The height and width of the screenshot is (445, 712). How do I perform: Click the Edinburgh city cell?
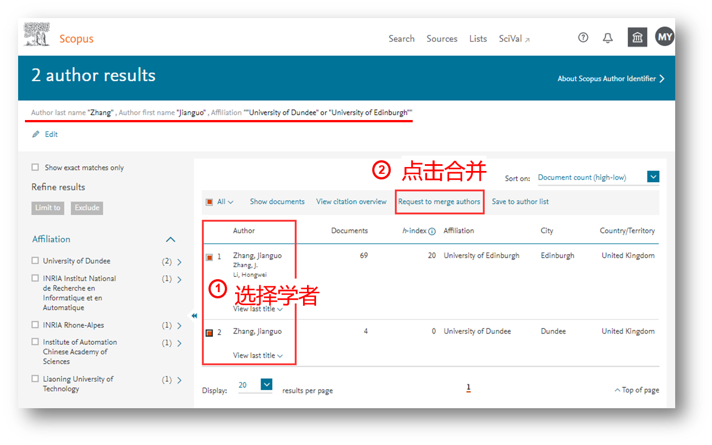pyautogui.click(x=557, y=256)
